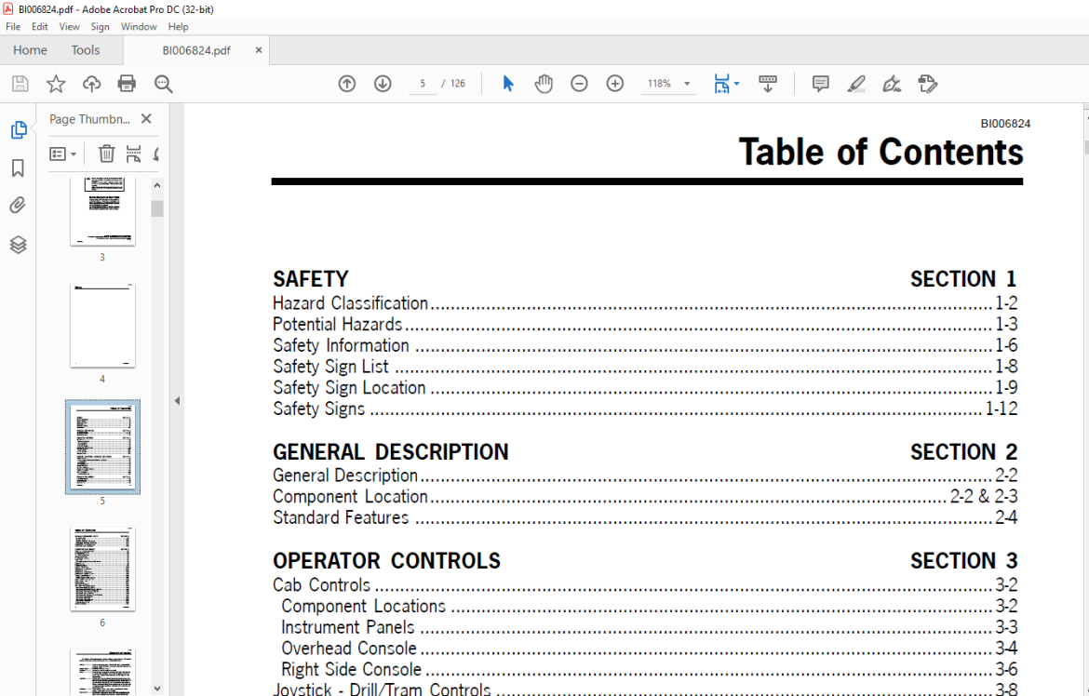Delete selected page with trash icon
Viewport: 1089px width, 696px height.
[106, 154]
